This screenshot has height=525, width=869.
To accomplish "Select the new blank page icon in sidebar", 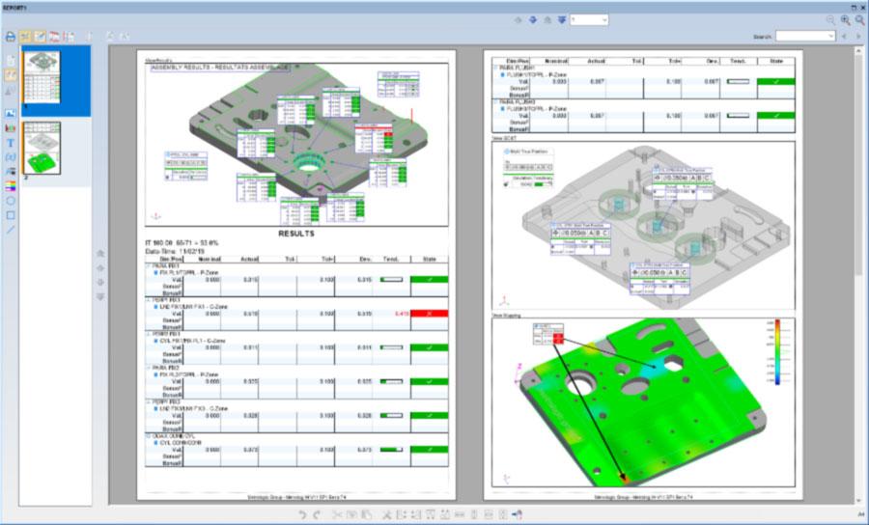I will (x=10, y=61).
